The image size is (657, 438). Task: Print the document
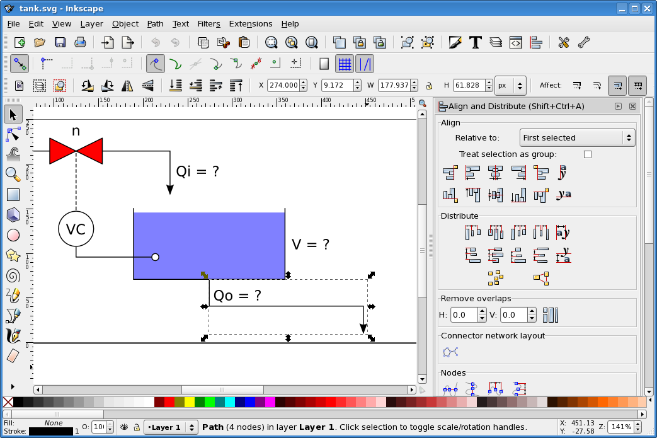[79, 42]
